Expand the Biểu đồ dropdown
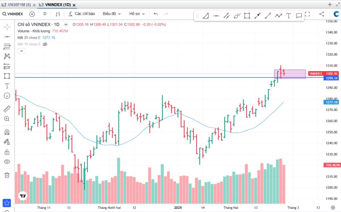This screenshot has height=212, width=341. click(x=112, y=14)
